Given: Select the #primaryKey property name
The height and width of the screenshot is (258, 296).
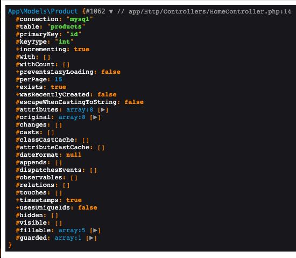Looking at the screenshot, I should pos(37,34).
